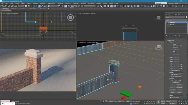Open the Utilities tab in command panel
Viewport: 188px width, 105px height.
click(182, 14)
